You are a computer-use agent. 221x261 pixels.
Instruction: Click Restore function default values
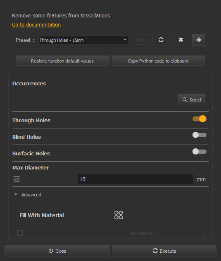(62, 61)
